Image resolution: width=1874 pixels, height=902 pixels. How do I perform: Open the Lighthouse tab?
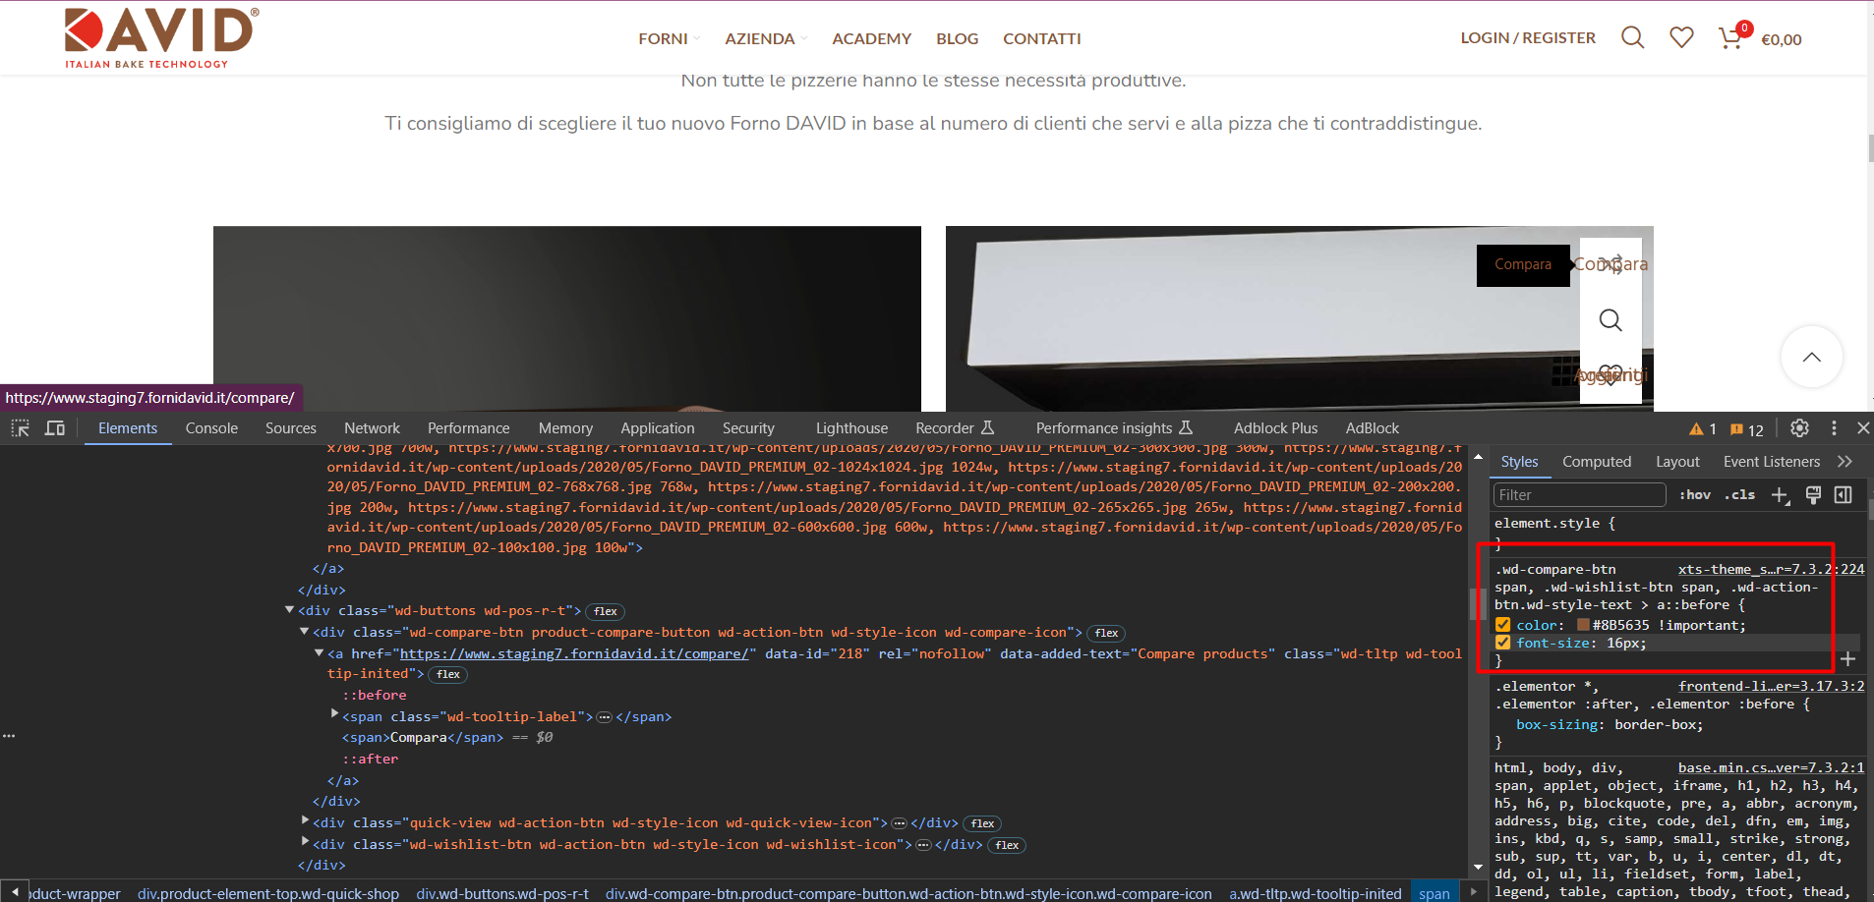coord(851,428)
